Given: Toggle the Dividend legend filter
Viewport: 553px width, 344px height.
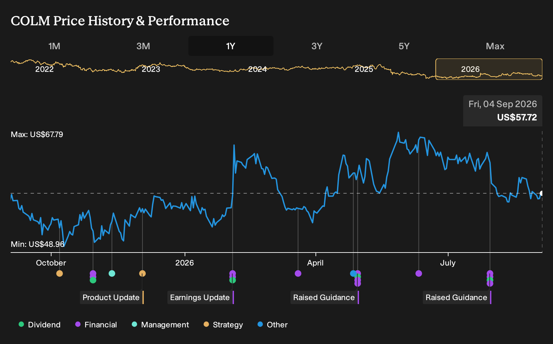Looking at the screenshot, I should coord(40,325).
